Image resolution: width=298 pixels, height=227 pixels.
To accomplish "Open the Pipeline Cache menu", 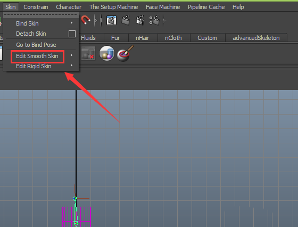I will click(206, 7).
